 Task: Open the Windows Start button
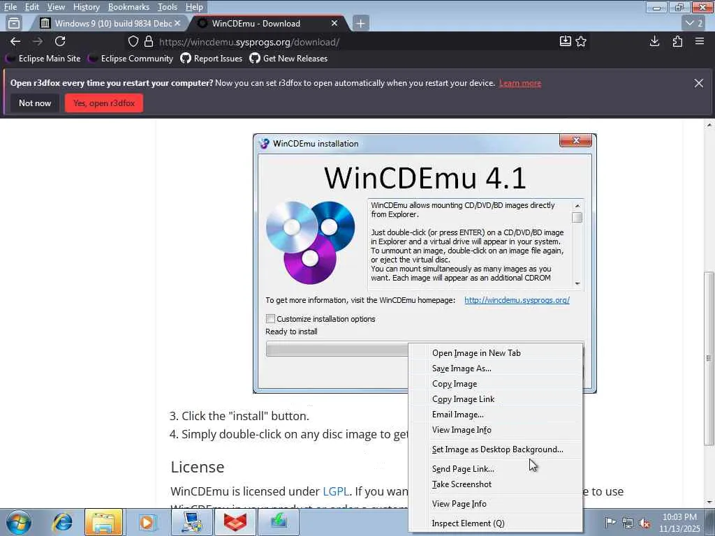coord(19,522)
